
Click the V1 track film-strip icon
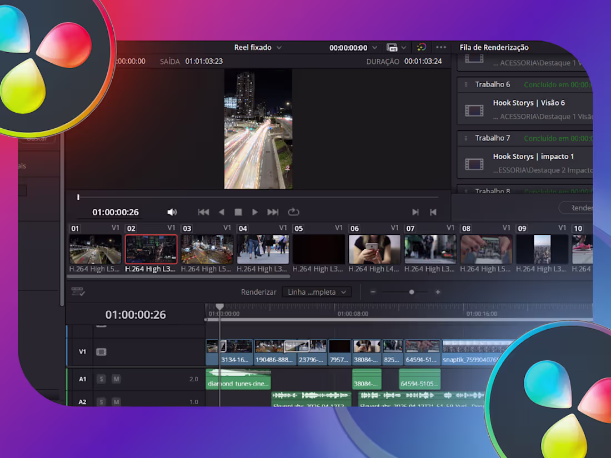pyautogui.click(x=101, y=352)
